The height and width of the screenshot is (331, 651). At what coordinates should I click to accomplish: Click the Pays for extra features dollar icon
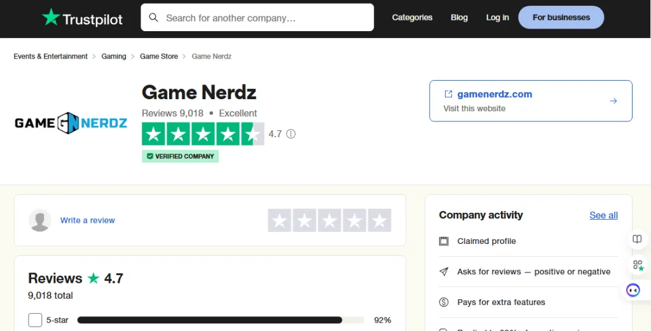click(444, 302)
